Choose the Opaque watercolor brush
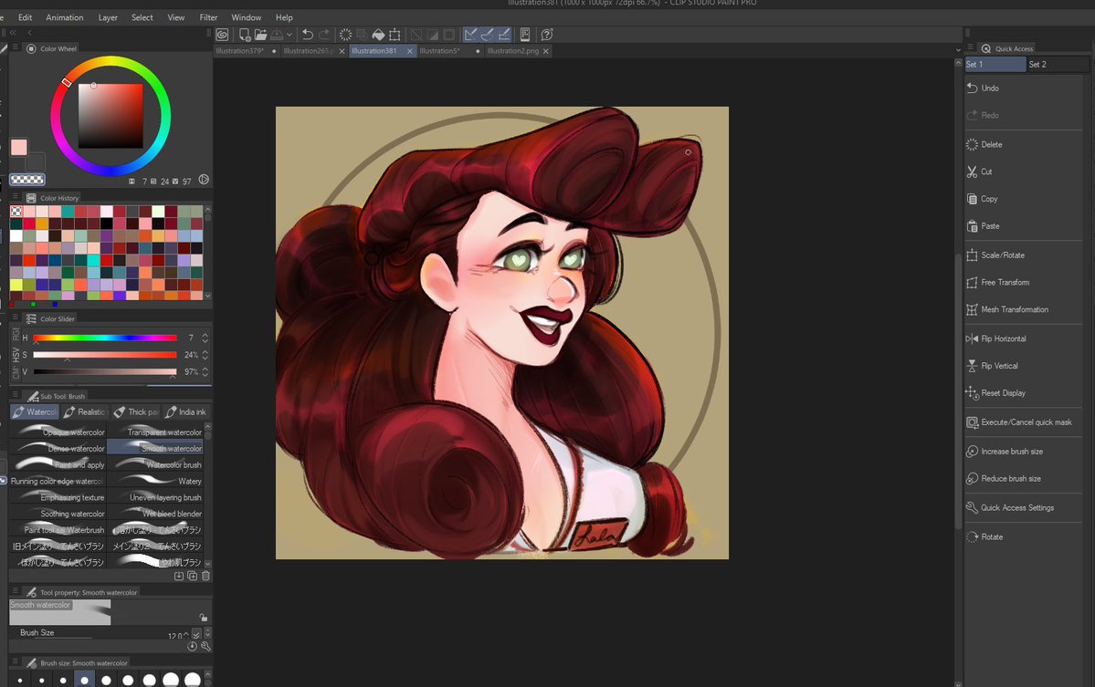This screenshot has width=1095, height=687. 58,432
